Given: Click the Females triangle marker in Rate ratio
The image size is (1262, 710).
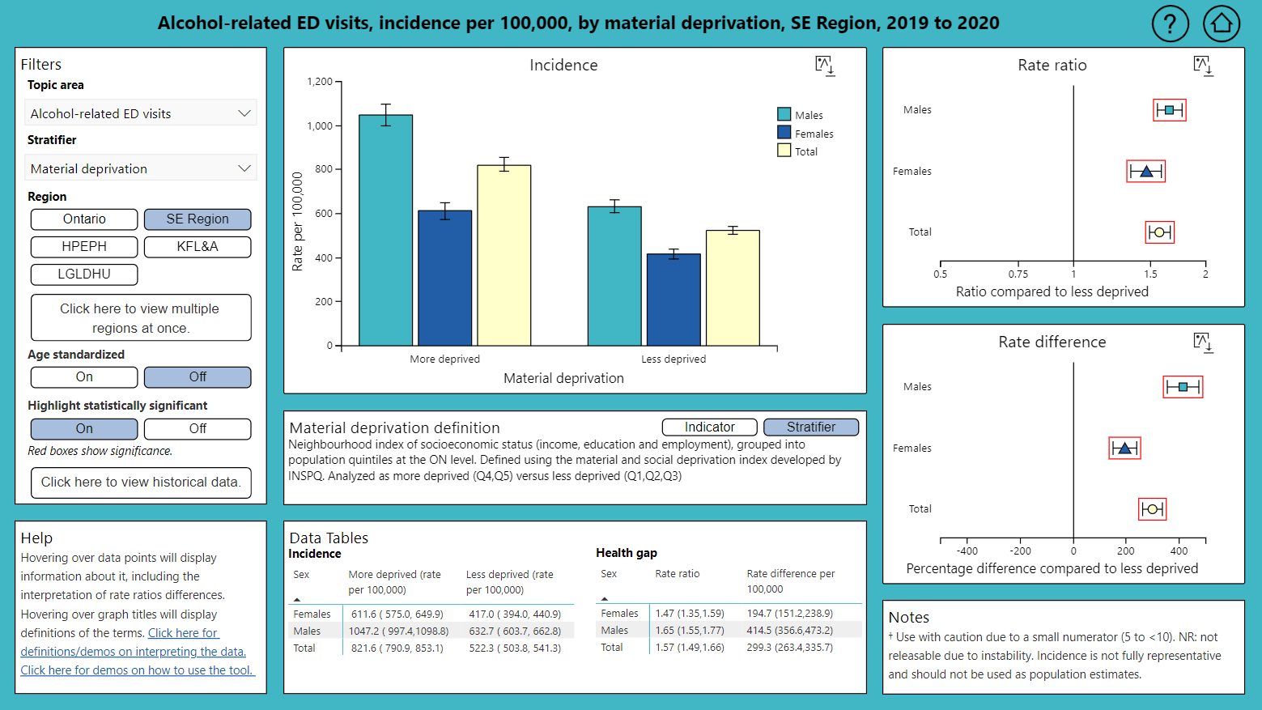Looking at the screenshot, I should pos(1146,171).
